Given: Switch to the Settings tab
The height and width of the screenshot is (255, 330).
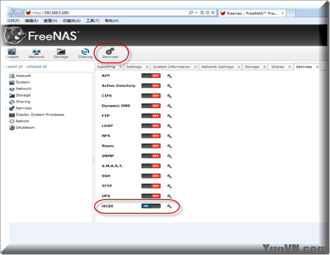Looking at the screenshot, I should (134, 67).
